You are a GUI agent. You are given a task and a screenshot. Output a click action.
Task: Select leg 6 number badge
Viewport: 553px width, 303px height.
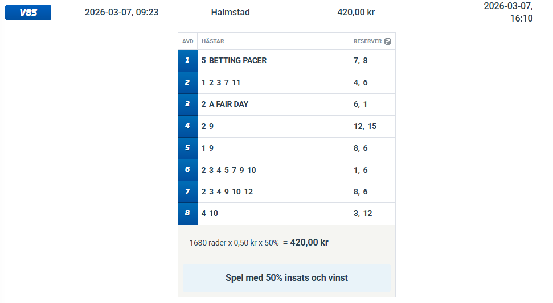(187, 170)
